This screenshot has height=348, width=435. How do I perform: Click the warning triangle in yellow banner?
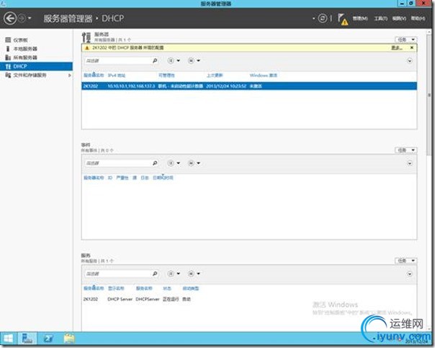tap(87, 48)
